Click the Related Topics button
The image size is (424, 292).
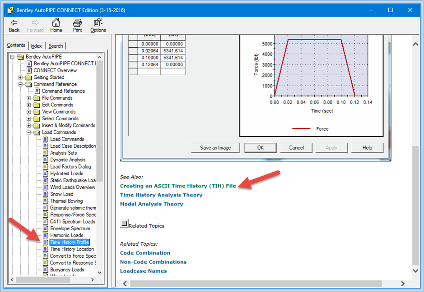[x=124, y=223]
